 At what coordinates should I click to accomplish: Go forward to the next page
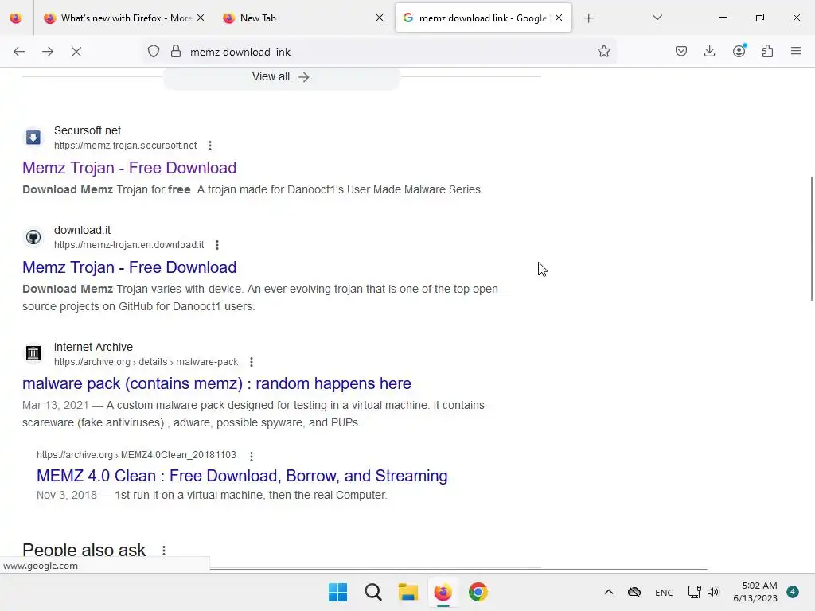click(x=48, y=52)
